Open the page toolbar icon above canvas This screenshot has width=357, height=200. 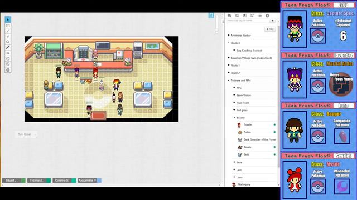click(x=211, y=16)
